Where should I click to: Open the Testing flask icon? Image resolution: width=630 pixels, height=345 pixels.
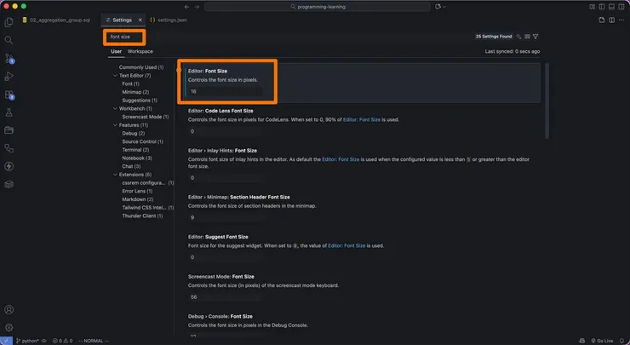[x=9, y=112]
